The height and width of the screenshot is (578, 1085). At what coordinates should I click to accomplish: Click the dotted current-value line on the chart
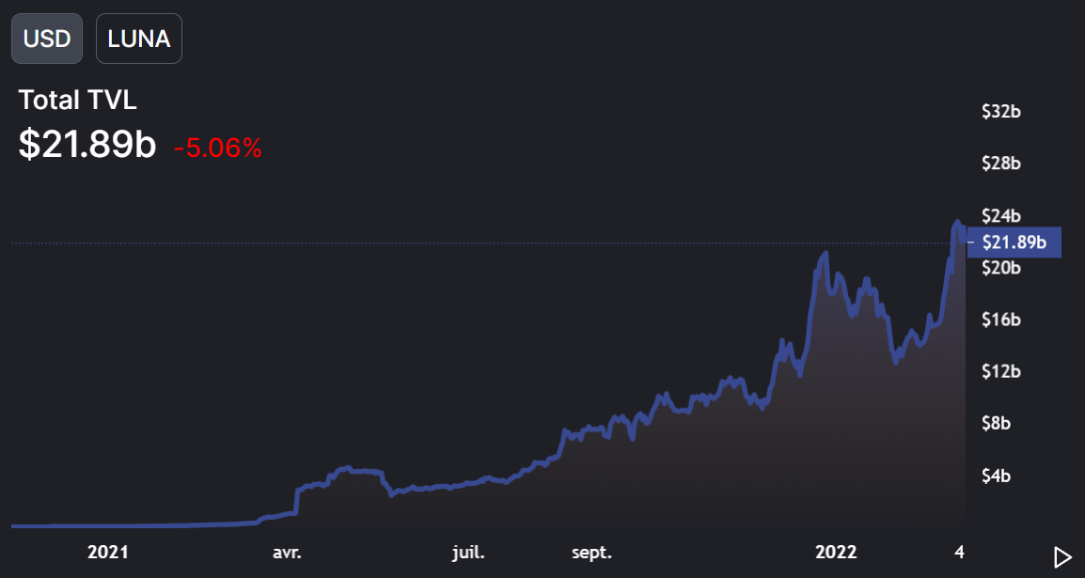pos(470,242)
